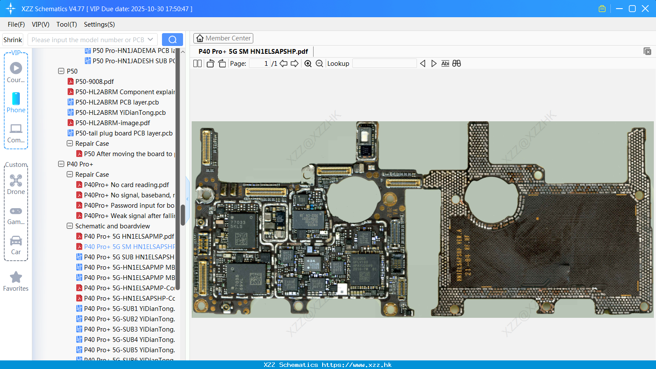Open the VIP(V) menu

click(40, 25)
